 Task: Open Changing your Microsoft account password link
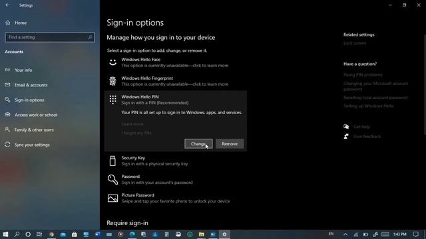[x=375, y=86]
